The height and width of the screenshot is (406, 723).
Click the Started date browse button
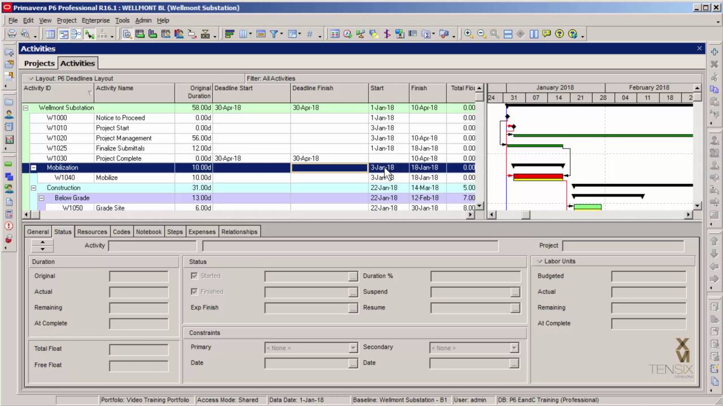[353, 276]
